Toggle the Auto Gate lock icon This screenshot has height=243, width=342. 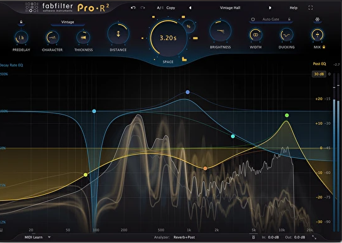289,19
